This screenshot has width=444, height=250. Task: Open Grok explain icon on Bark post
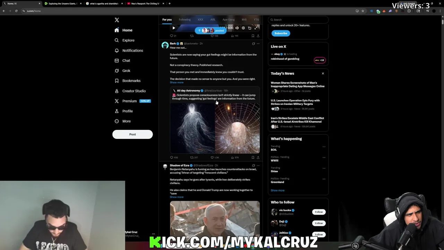click(253, 44)
